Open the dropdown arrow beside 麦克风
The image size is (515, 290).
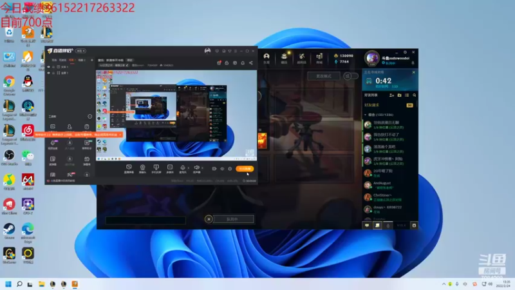coord(188,168)
